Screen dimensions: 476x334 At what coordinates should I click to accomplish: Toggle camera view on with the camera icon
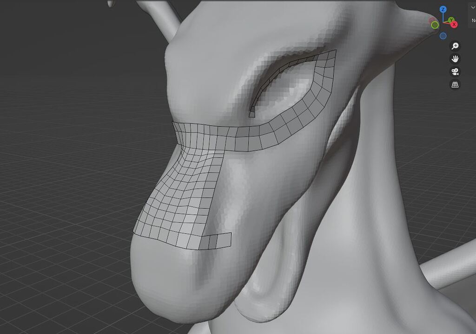tap(454, 71)
